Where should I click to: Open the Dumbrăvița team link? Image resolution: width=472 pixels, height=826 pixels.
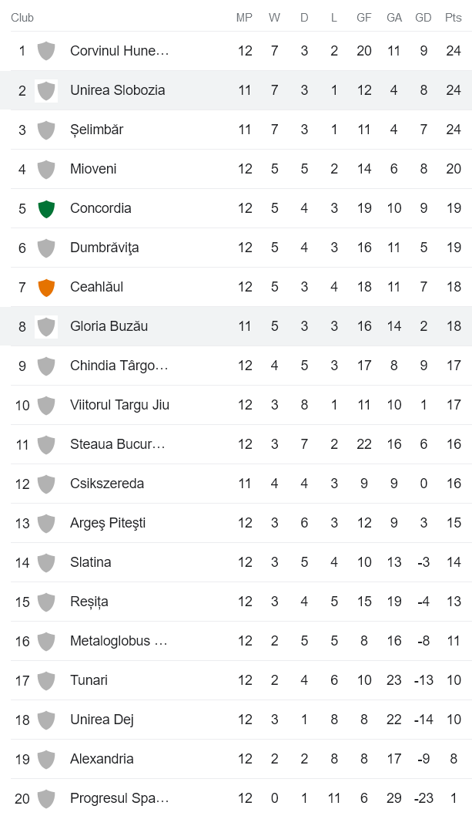[x=104, y=248]
